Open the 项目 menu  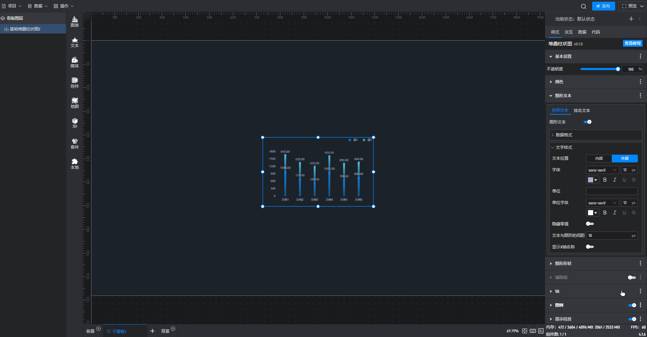(12, 6)
